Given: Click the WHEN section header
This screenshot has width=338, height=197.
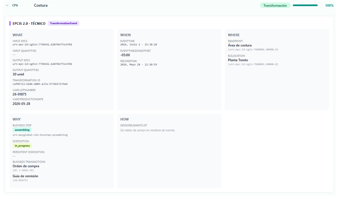Looking at the screenshot, I should click(x=125, y=35).
